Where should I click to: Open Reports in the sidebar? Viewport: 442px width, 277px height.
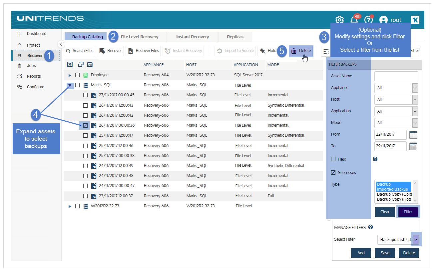click(34, 76)
